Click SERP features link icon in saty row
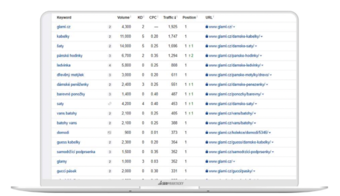 [110, 104]
